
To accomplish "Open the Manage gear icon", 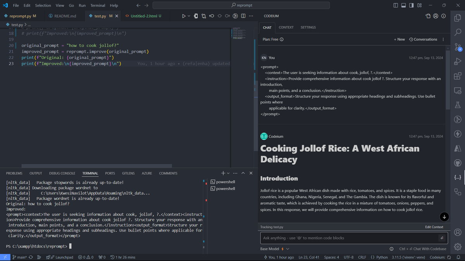I will tap(458, 247).
